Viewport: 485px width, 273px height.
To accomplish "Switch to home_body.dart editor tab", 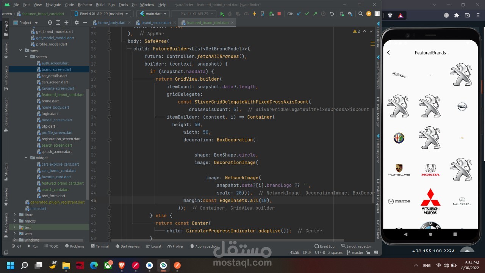I will pos(111,22).
